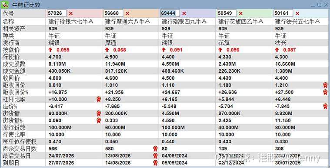Click the 到期日 row label

pos(11,163)
